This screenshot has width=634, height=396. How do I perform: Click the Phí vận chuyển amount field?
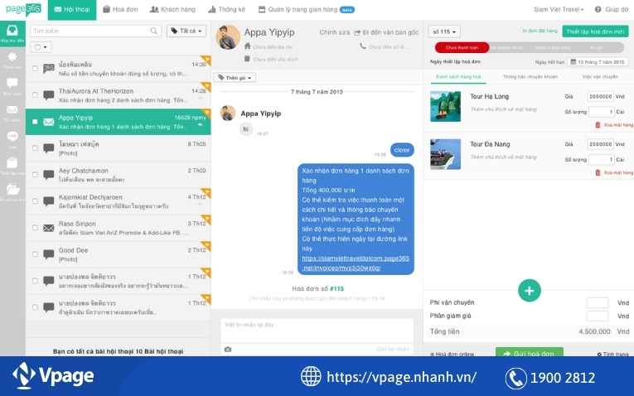point(598,302)
